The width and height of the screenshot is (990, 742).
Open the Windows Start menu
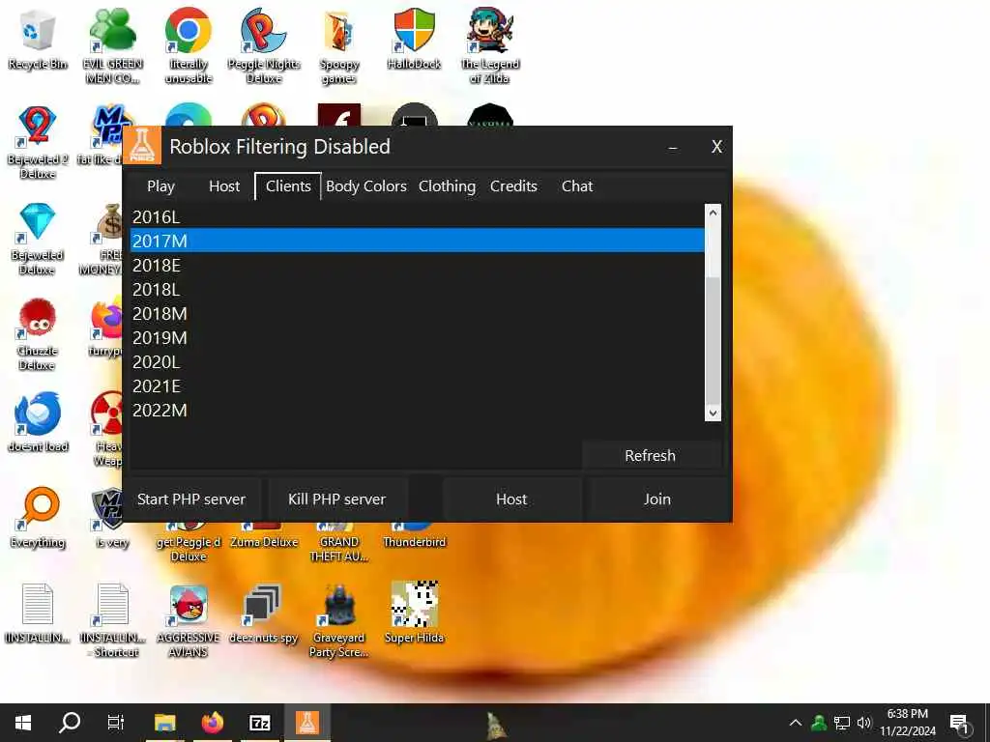point(23,723)
